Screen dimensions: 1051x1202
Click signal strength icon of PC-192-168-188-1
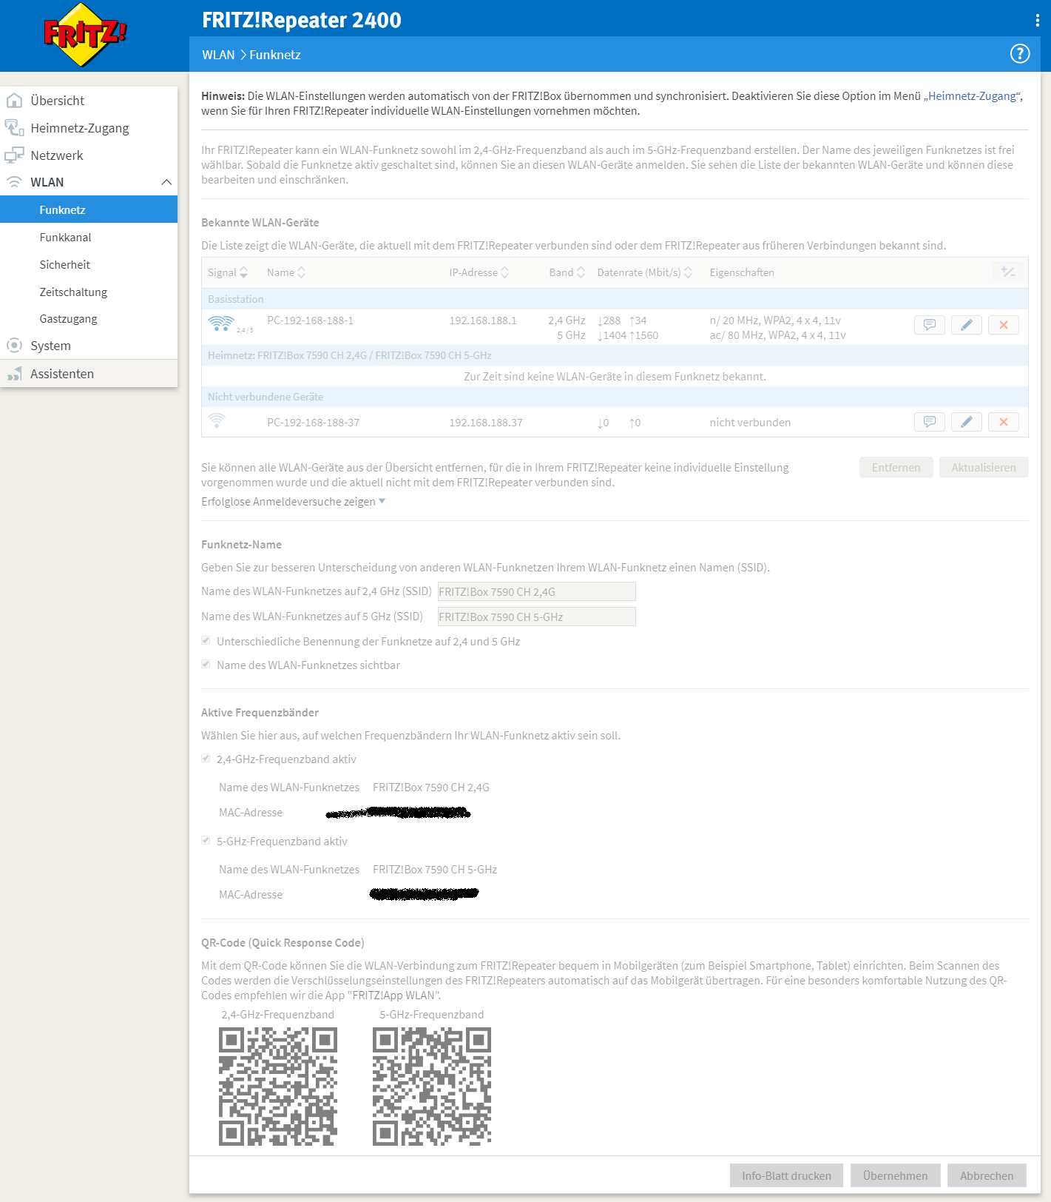point(221,323)
